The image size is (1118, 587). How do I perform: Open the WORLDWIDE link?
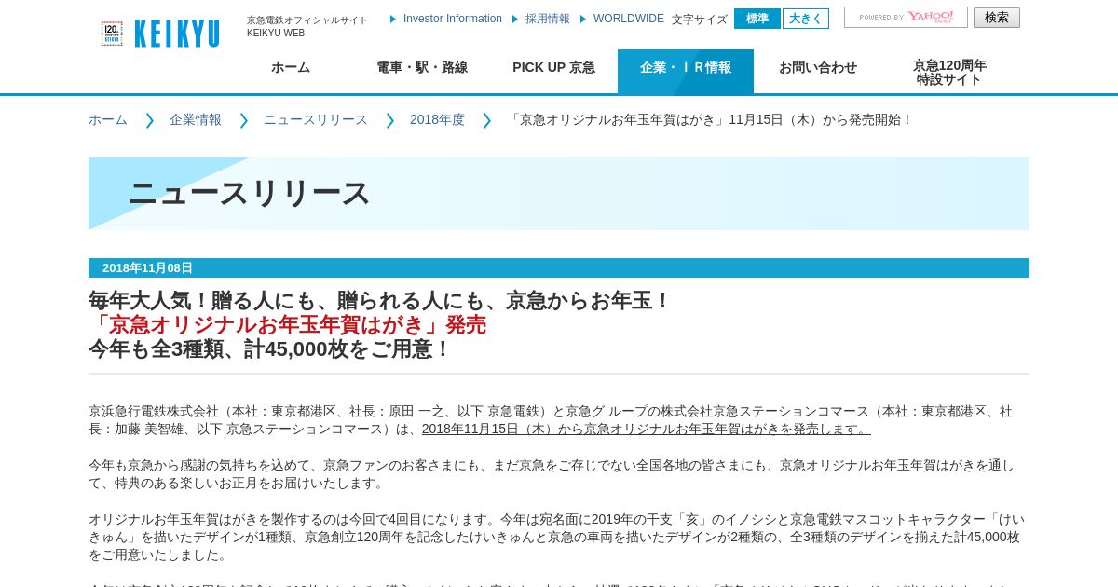pos(629,19)
